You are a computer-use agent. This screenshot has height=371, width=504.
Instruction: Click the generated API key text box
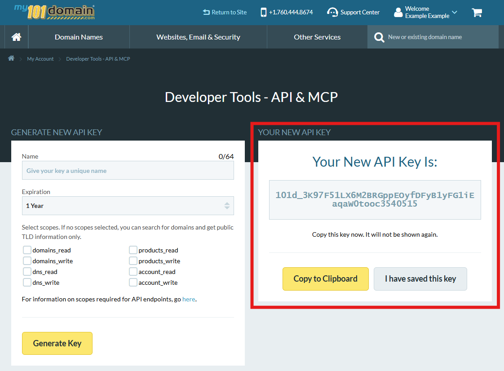pyautogui.click(x=375, y=199)
